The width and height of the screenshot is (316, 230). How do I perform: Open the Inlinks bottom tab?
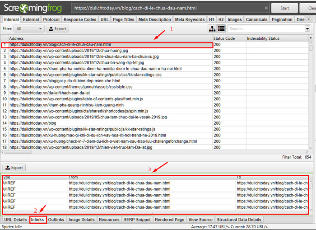coord(37,220)
